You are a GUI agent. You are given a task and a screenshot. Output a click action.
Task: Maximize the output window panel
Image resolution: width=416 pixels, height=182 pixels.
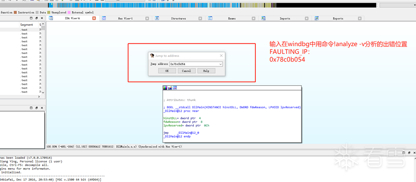point(403,153)
